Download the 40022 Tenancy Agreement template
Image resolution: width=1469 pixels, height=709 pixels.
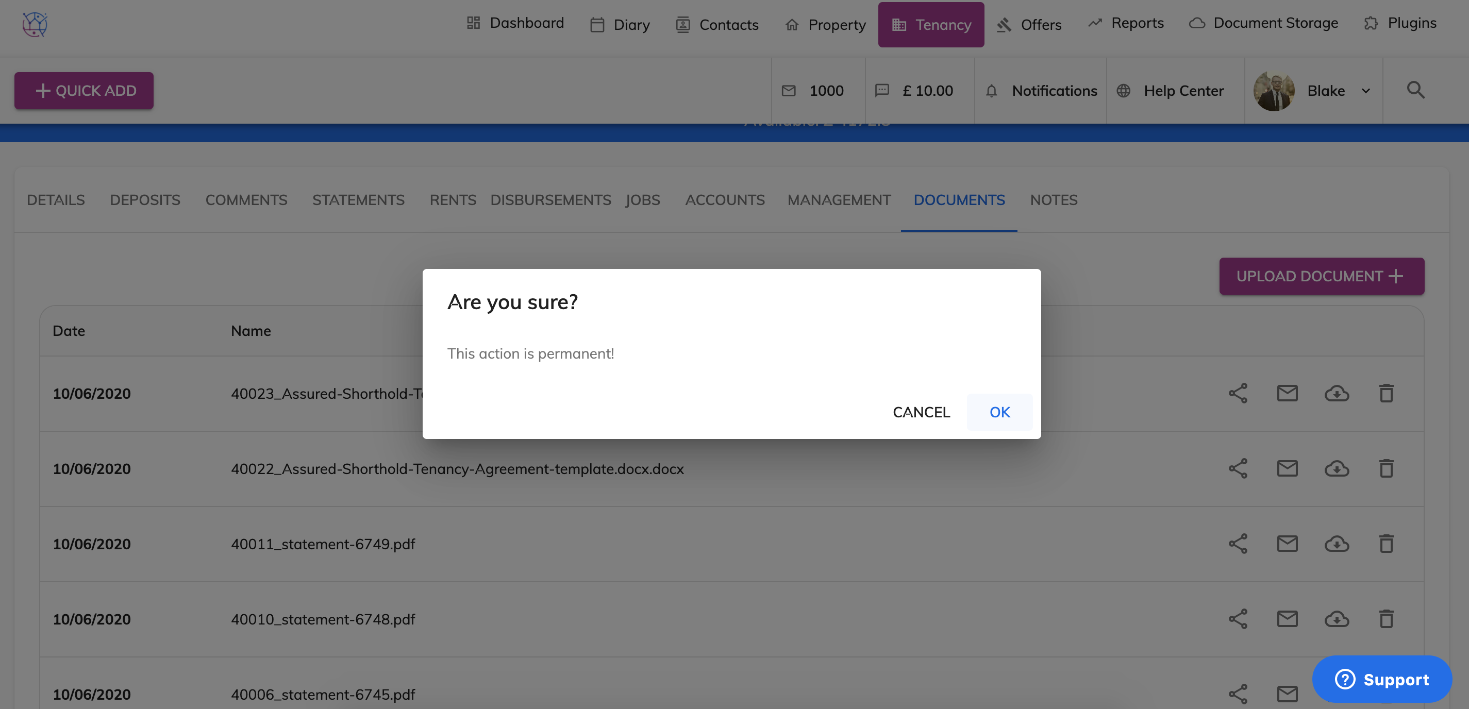coord(1336,468)
